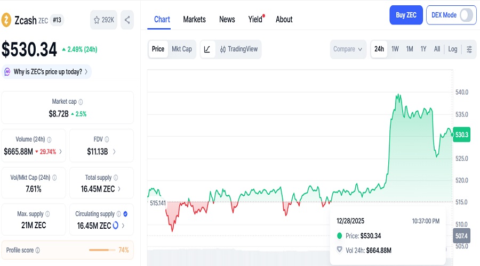Click the 515.141 baseline price label
The image size is (480, 266).
[x=158, y=203]
